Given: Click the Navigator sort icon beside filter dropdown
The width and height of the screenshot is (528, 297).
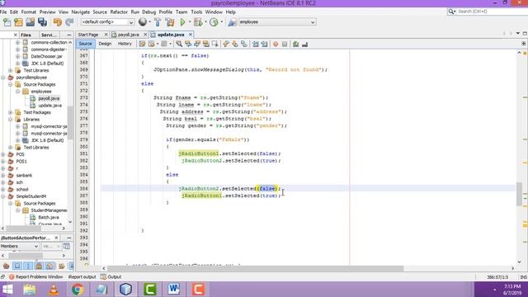Looking at the screenshot, I should 67,246.
